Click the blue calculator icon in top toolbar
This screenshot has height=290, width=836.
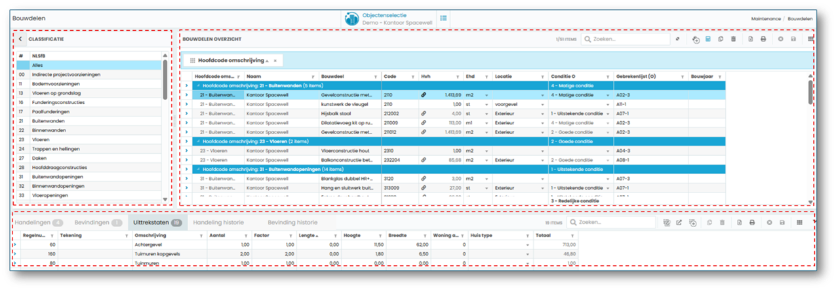708,39
